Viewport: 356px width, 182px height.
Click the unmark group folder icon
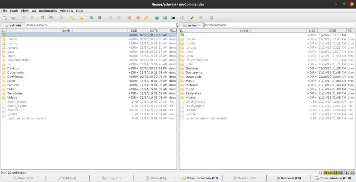(81, 18)
